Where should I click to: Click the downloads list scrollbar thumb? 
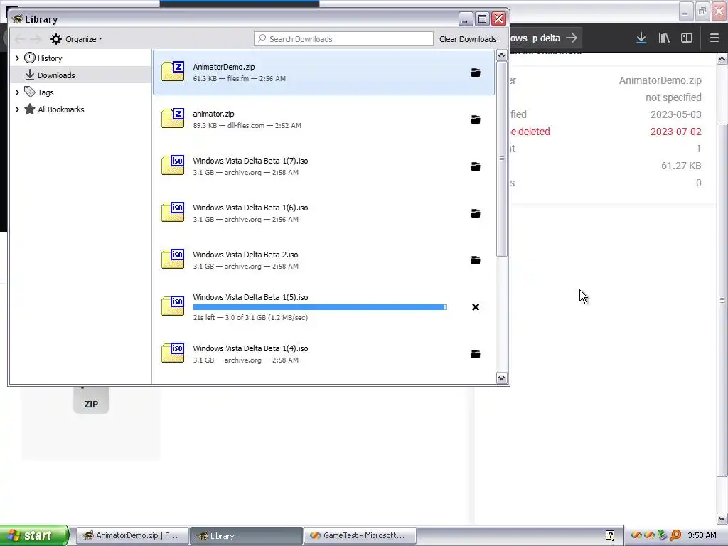[501, 159]
